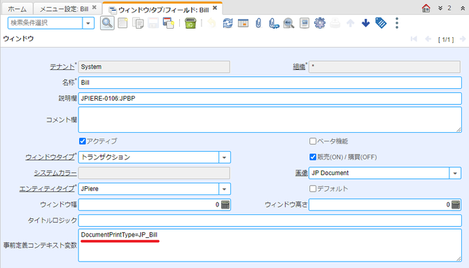Click the blue label tag icon

tap(381, 23)
